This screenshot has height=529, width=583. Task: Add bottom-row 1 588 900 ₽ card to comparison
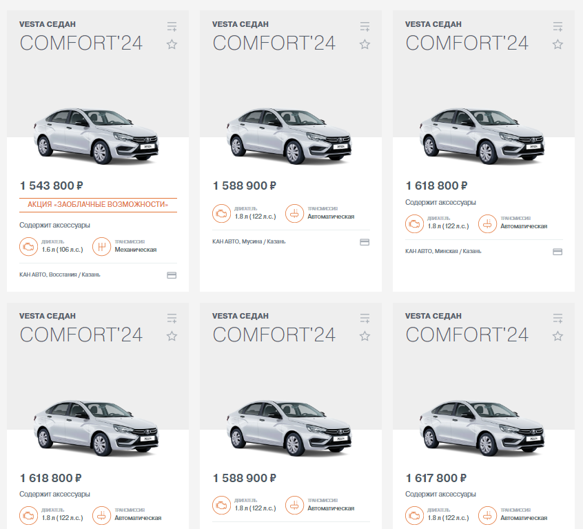(365, 319)
